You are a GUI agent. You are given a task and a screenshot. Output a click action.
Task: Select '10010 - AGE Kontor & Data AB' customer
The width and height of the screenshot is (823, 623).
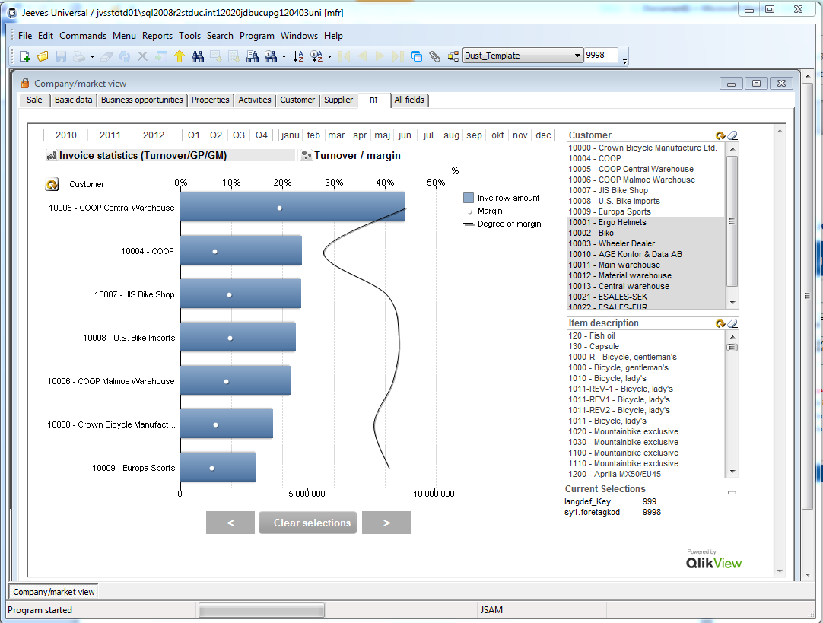point(646,255)
